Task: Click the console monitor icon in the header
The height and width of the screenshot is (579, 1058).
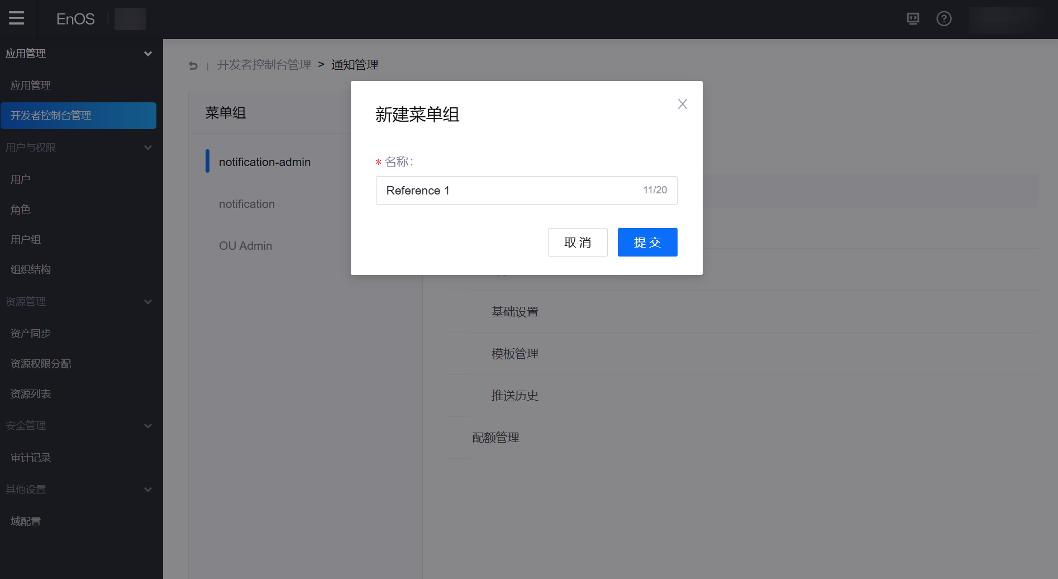Action: point(913,18)
